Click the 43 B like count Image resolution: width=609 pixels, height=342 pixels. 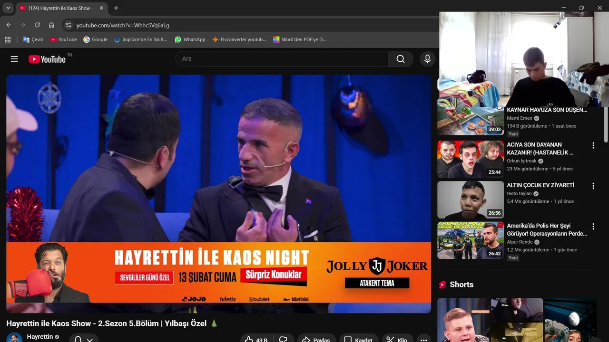262,340
